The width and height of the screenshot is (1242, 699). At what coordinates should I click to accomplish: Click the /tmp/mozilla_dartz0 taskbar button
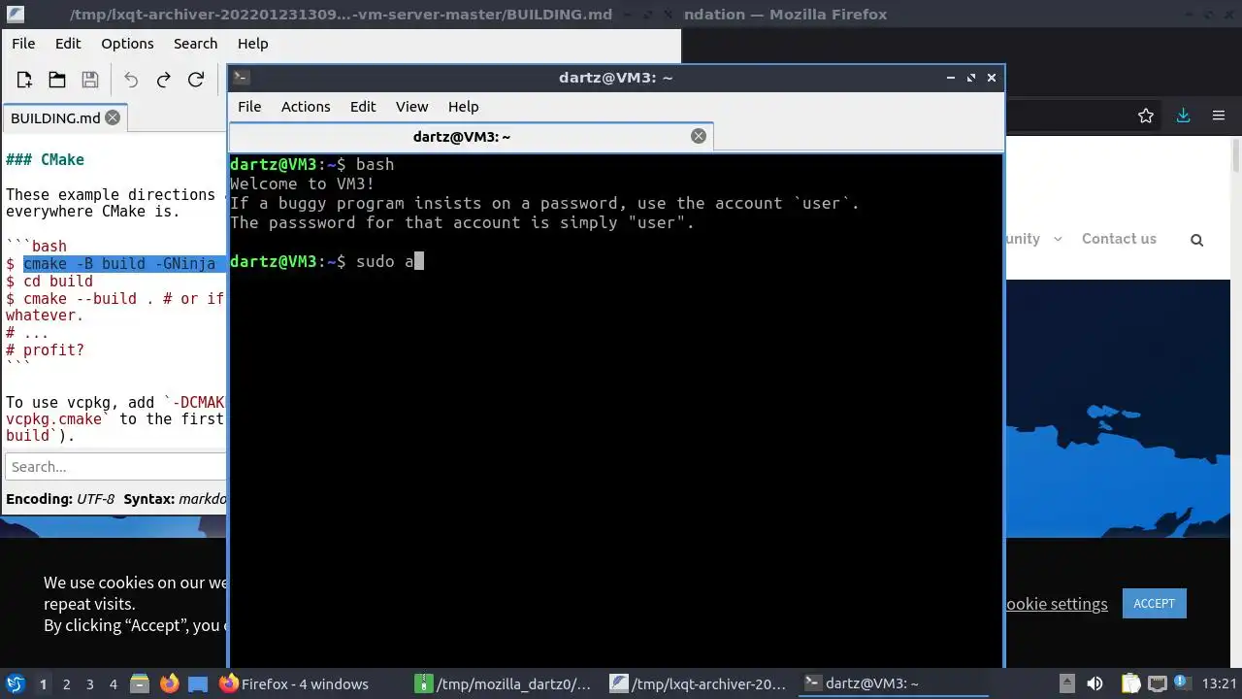(x=504, y=684)
